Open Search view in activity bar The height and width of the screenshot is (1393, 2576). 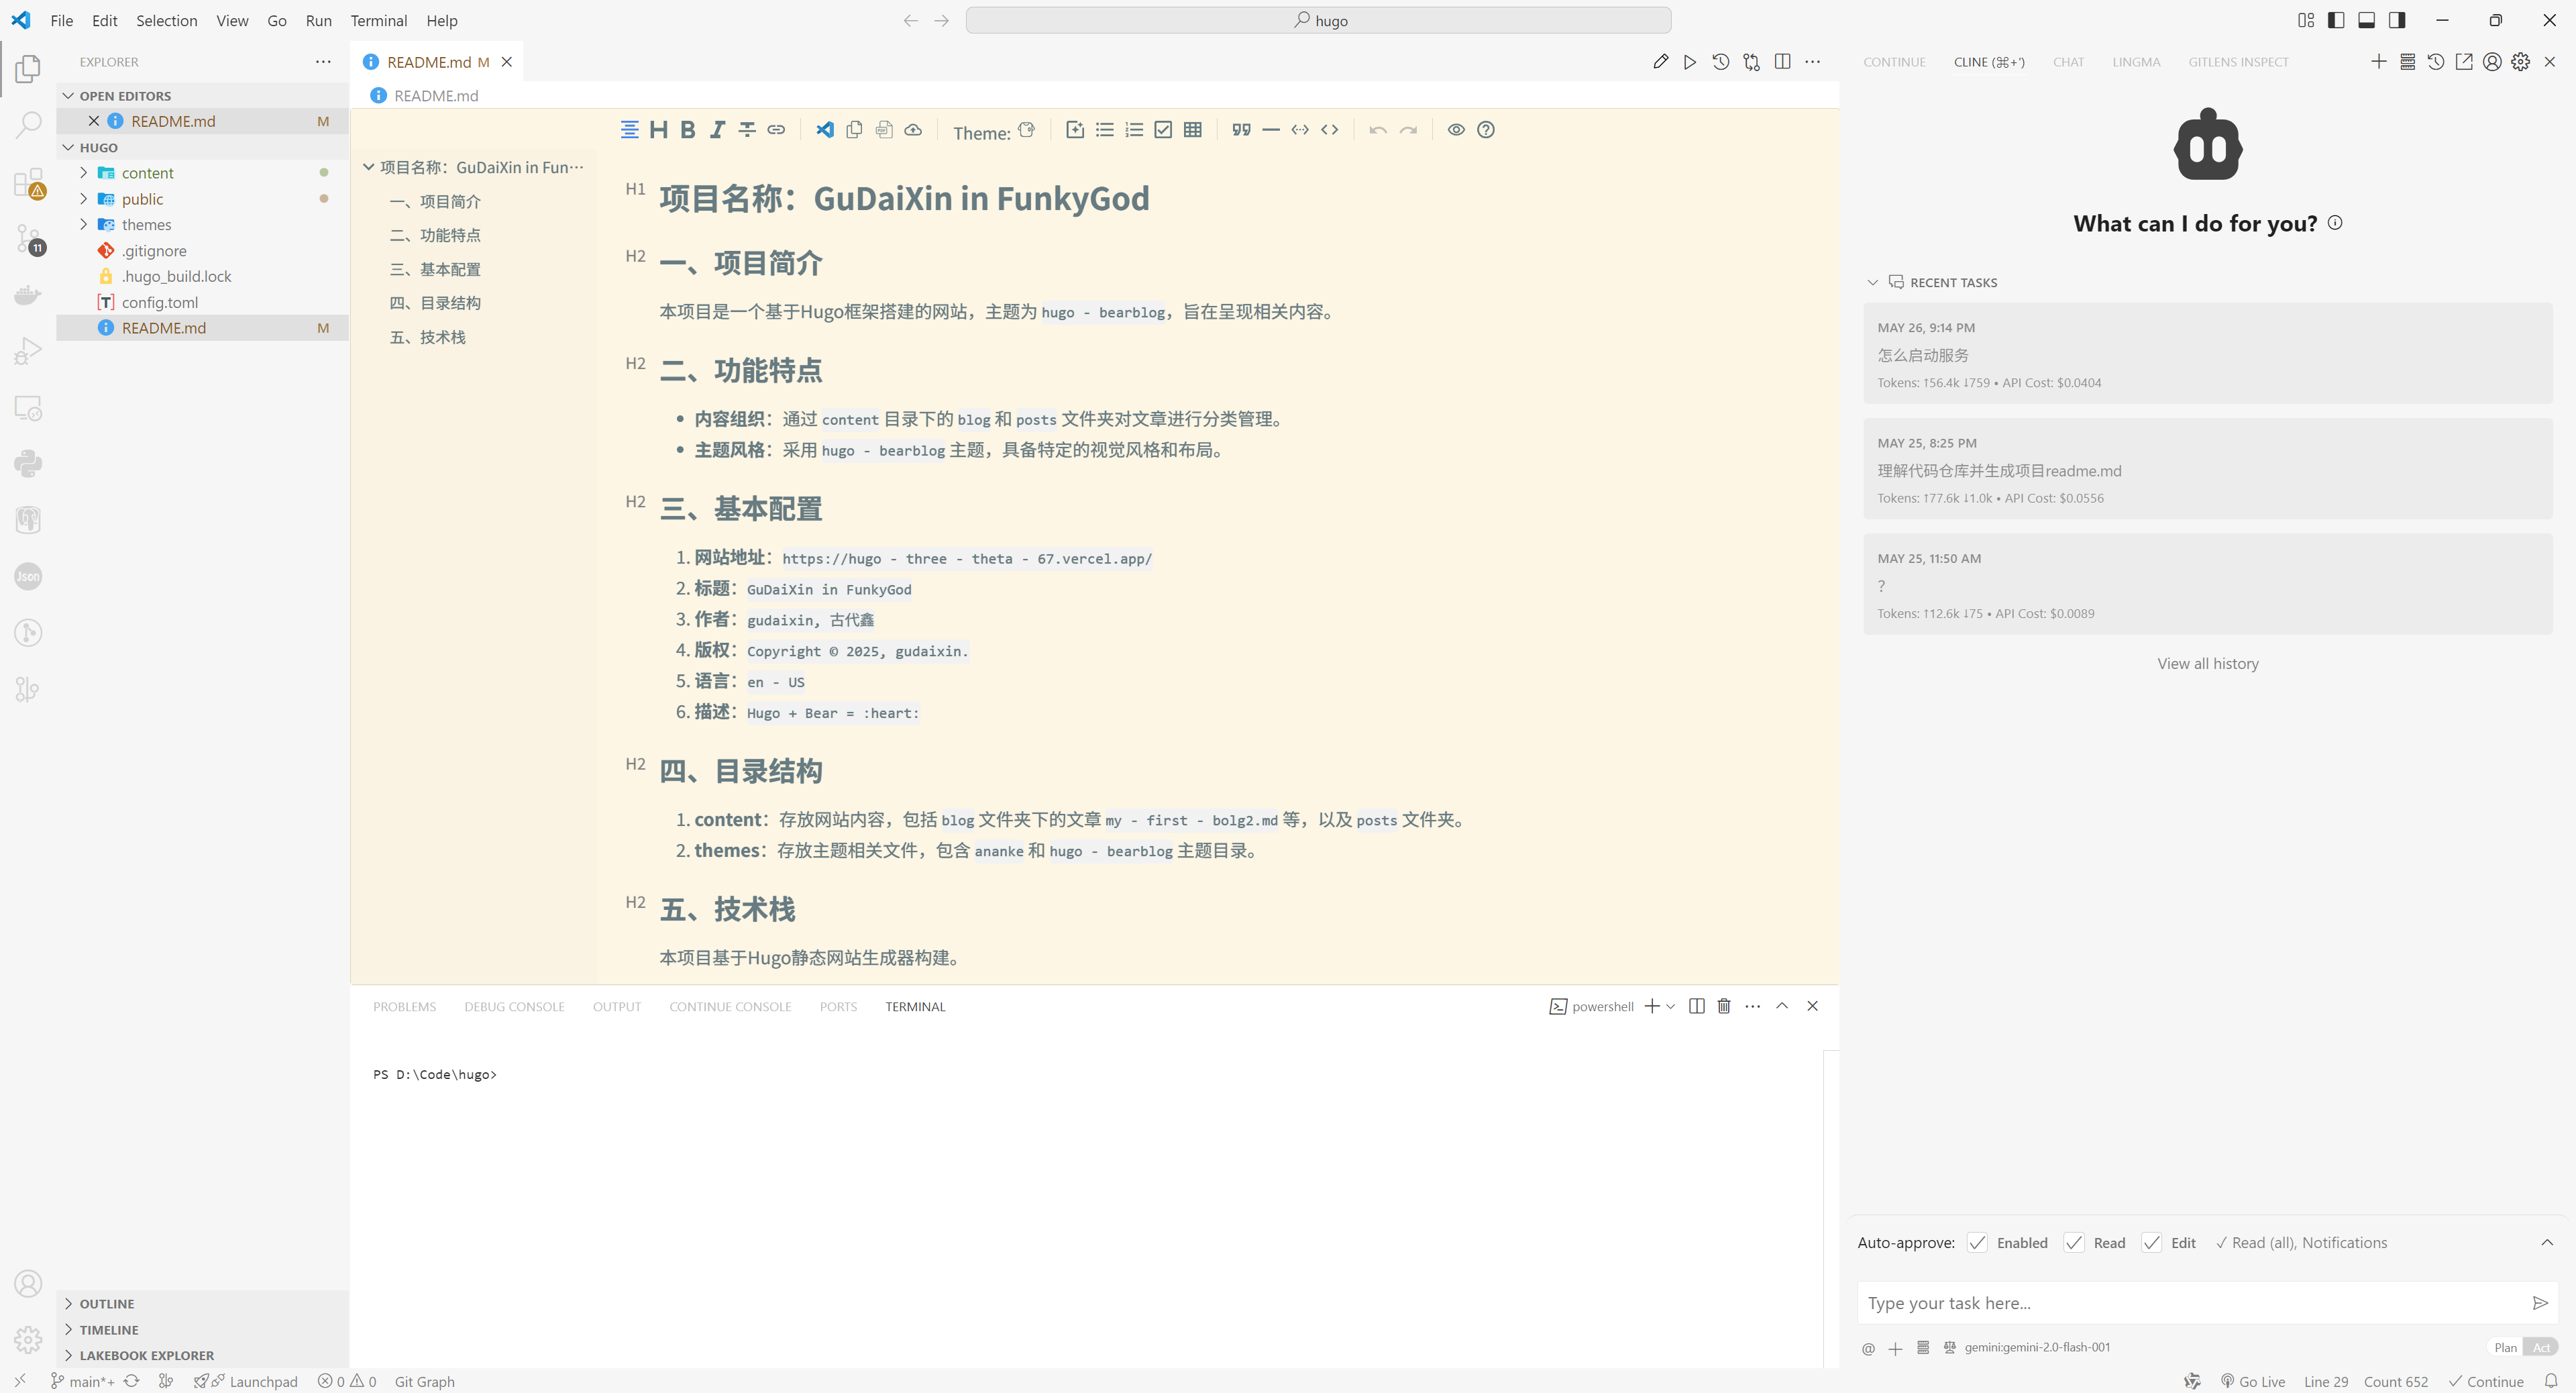pyautogui.click(x=28, y=125)
